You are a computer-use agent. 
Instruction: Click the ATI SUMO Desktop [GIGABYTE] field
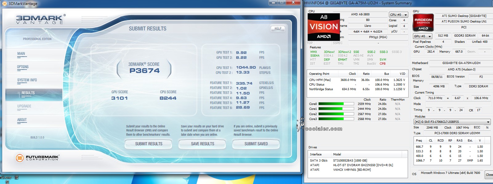click(464, 16)
